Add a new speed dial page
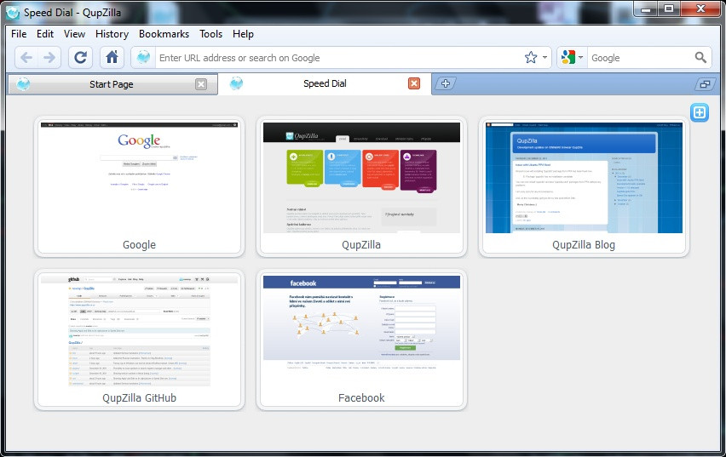726x457 pixels. click(699, 112)
